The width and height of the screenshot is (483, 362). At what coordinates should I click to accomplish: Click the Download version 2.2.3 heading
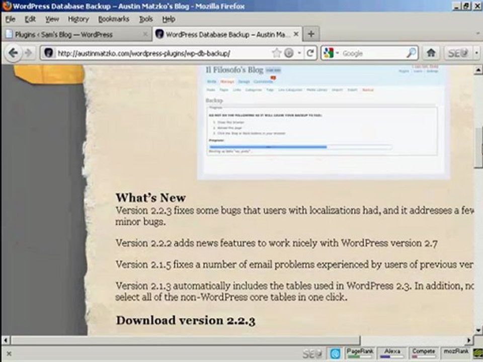pyautogui.click(x=186, y=320)
